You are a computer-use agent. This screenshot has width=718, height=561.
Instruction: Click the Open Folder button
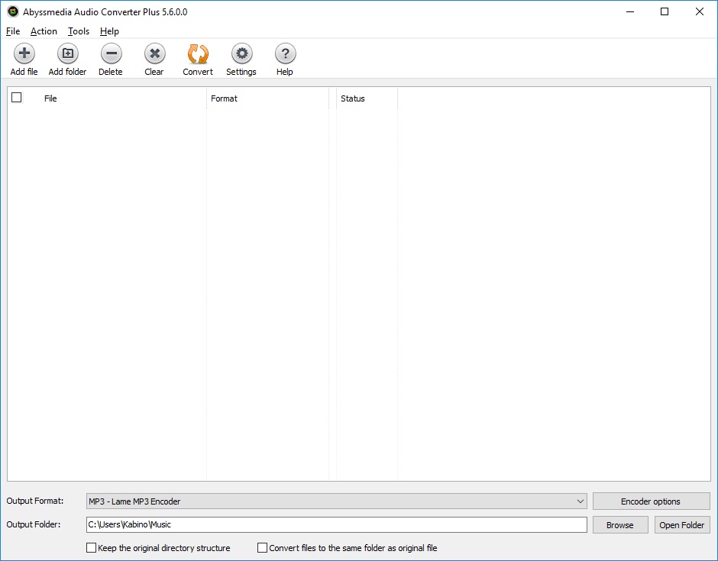tap(682, 525)
